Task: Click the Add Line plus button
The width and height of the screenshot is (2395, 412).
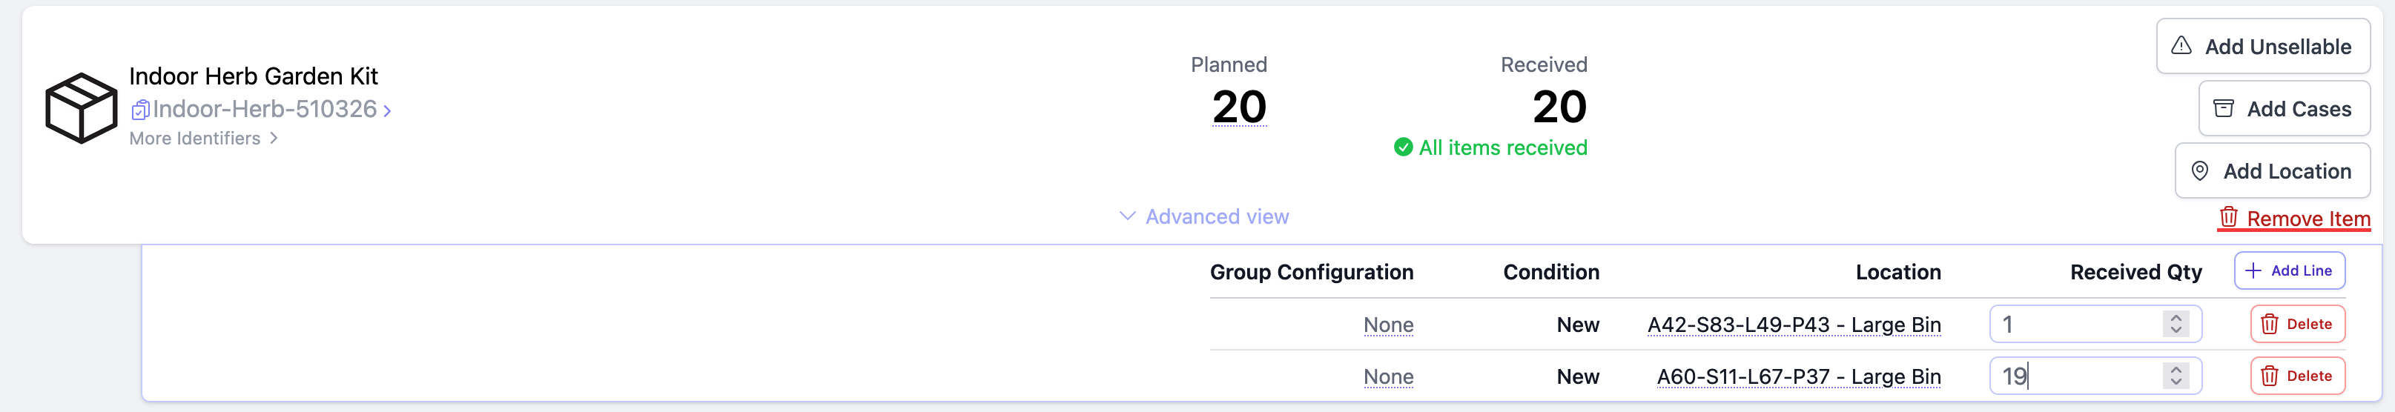Action: point(2289,270)
